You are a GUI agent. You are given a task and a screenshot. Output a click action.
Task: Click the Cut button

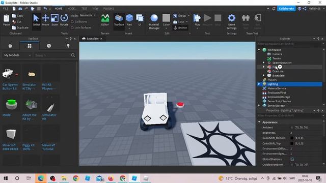pyautogui.click(x=17, y=21)
